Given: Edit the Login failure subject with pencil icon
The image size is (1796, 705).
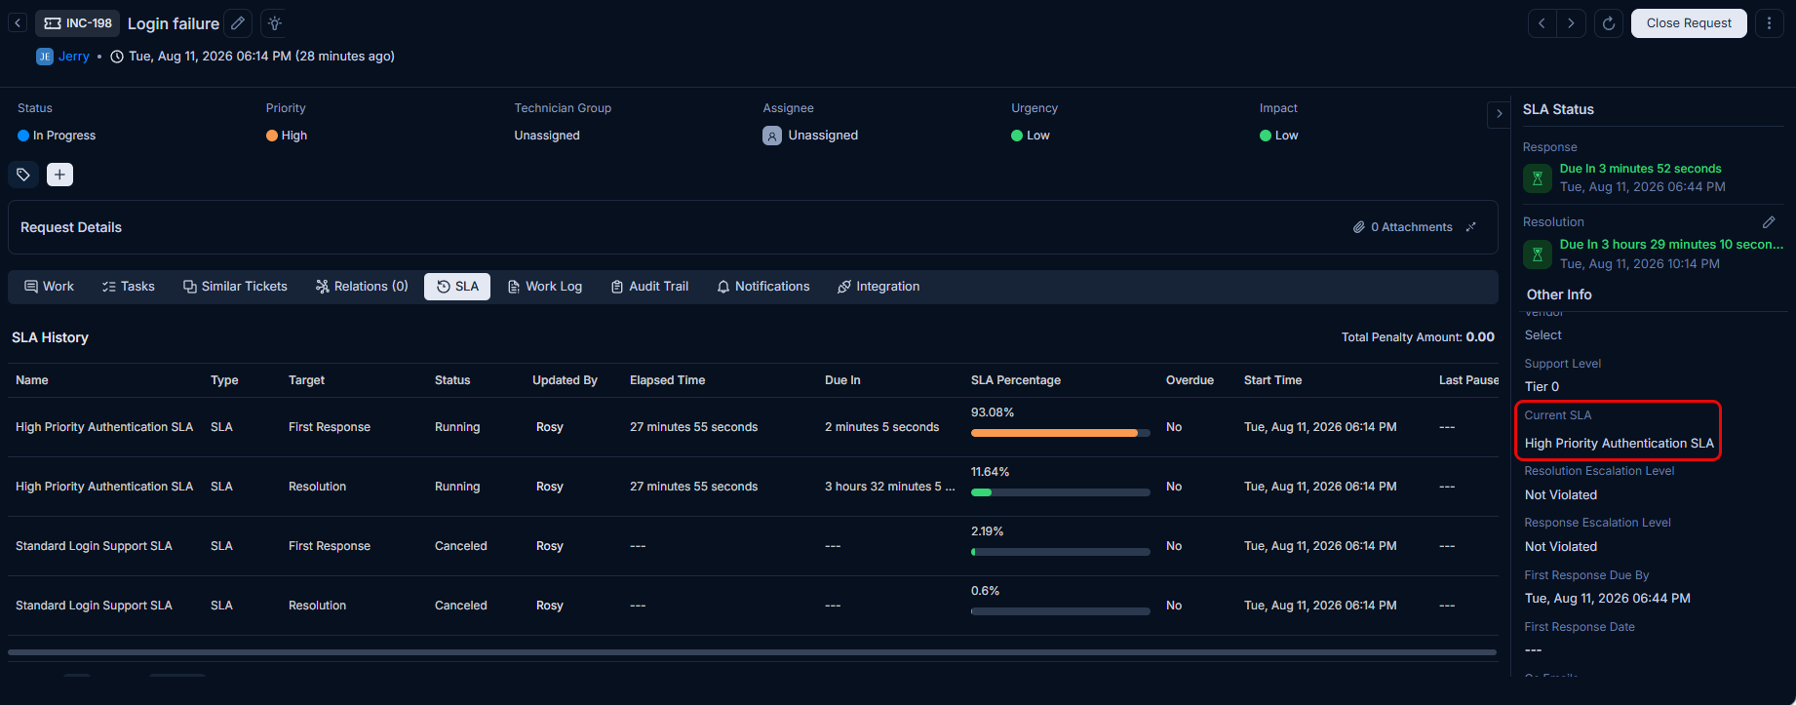Looking at the screenshot, I should coord(238,23).
